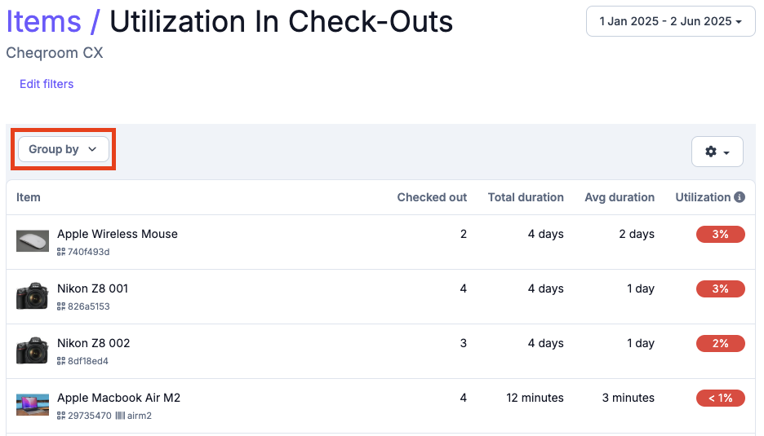764x436 pixels.
Task: Click QR code icon for 826a5153
Action: [61, 306]
